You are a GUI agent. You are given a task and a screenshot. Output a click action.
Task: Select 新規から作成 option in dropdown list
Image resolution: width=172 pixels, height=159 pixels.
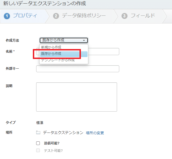tap(63, 47)
